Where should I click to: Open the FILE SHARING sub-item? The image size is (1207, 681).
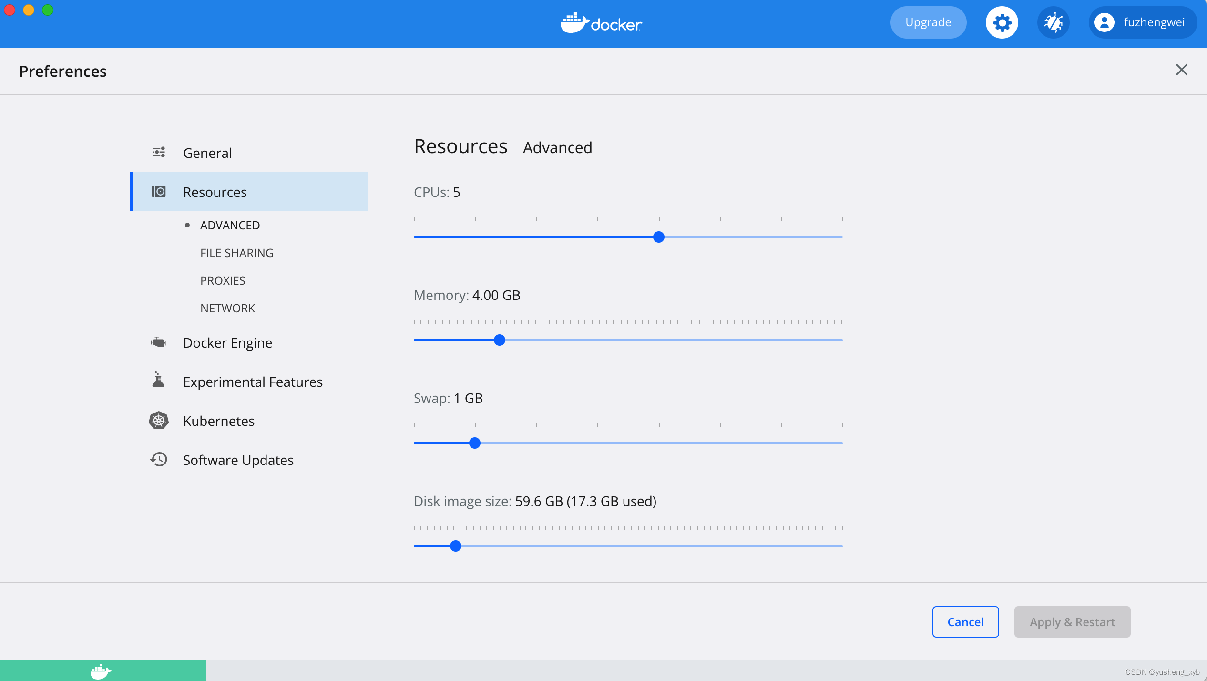(237, 253)
